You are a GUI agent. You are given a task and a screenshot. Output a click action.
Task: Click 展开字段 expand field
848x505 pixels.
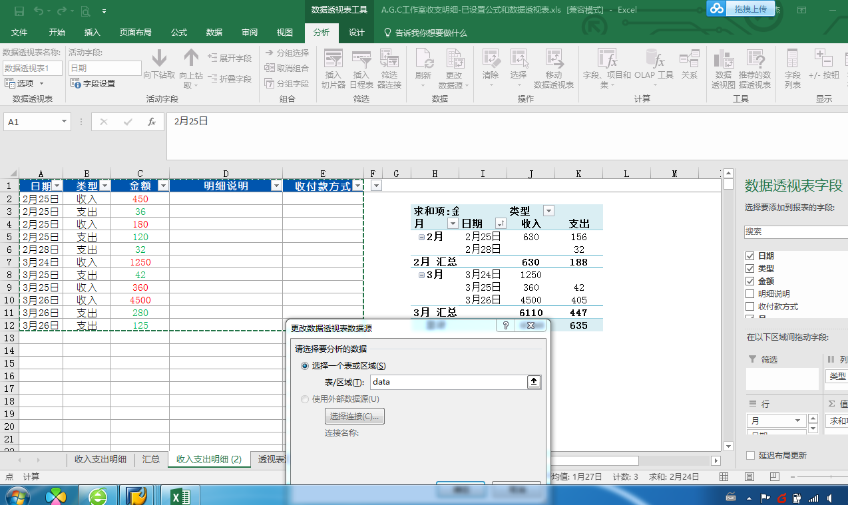pyautogui.click(x=230, y=58)
